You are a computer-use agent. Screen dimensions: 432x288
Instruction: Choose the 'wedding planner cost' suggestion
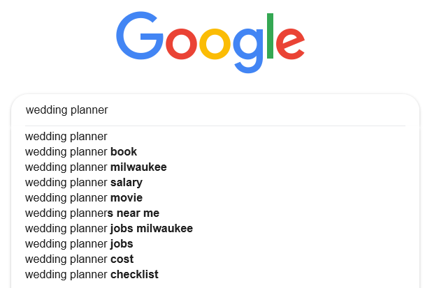pyautogui.click(x=215, y=259)
